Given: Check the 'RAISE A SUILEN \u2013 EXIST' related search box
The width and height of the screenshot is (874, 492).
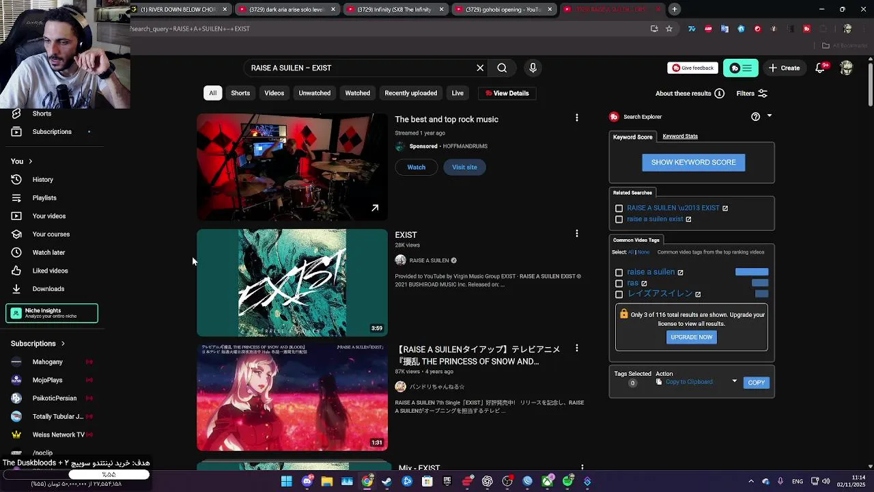Looking at the screenshot, I should pos(619,208).
